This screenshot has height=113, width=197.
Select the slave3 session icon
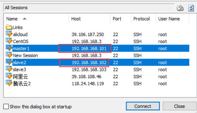pyautogui.click(x=9, y=69)
